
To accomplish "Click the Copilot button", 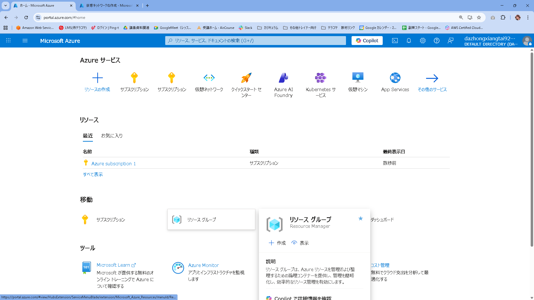I will point(367,41).
